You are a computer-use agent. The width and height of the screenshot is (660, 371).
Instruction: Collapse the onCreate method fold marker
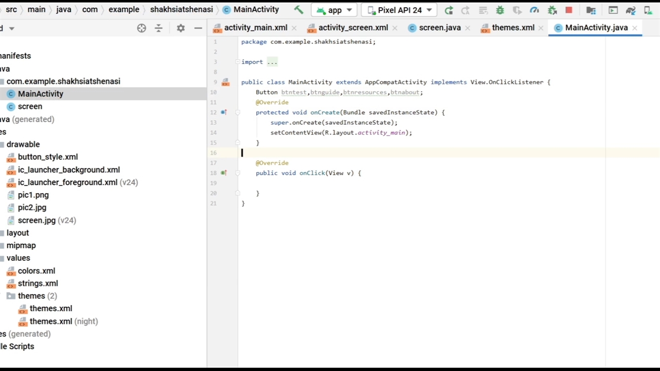tap(238, 112)
